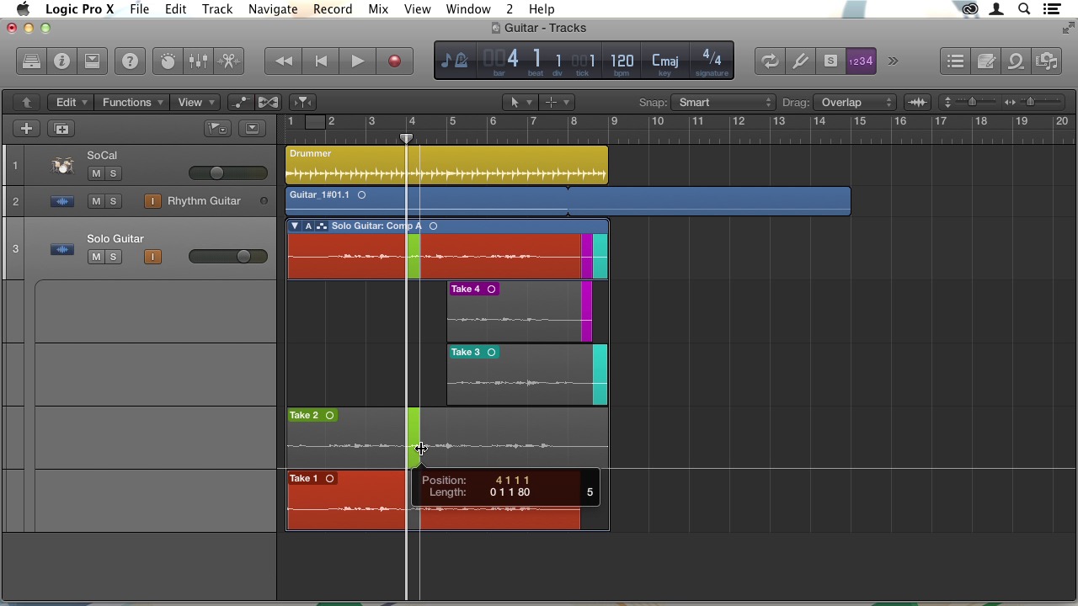Adjust the SoCal track volume slider
The width and height of the screenshot is (1078, 606).
click(x=216, y=173)
